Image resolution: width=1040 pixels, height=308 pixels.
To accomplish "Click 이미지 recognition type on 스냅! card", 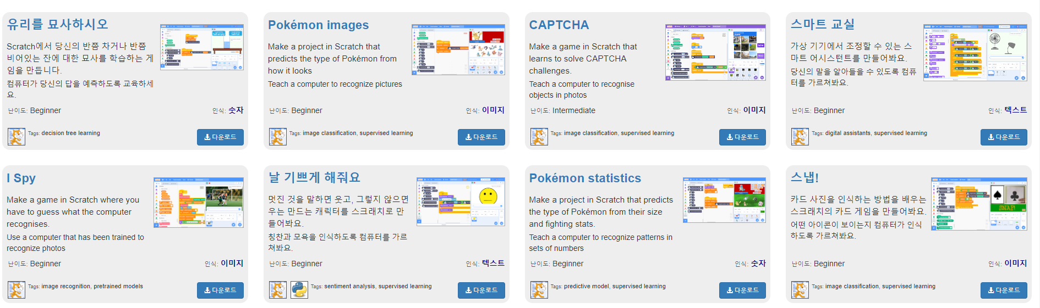I will coord(1016,264).
